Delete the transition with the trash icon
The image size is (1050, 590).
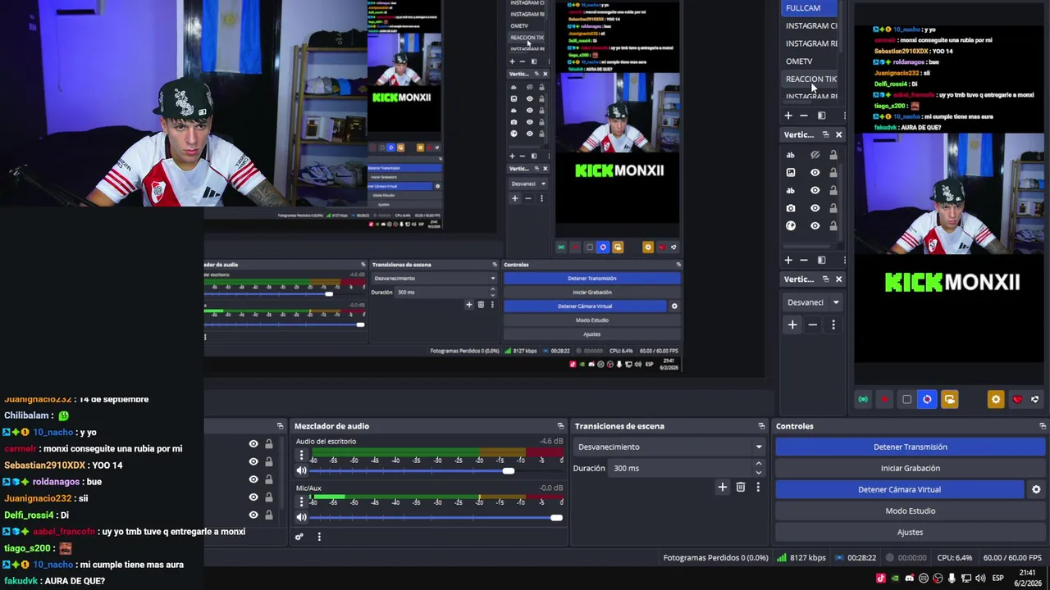(741, 487)
